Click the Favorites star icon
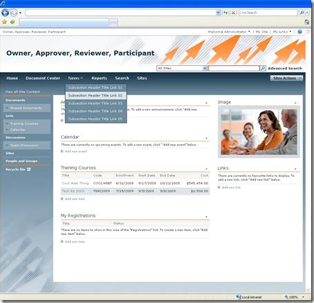The image size is (314, 303). pos(4,22)
